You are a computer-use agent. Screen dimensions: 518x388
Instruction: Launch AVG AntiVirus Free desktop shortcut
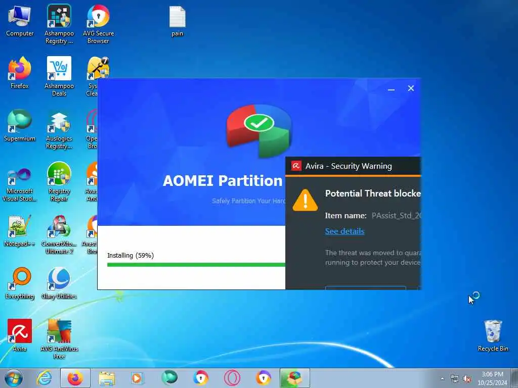tap(59, 339)
